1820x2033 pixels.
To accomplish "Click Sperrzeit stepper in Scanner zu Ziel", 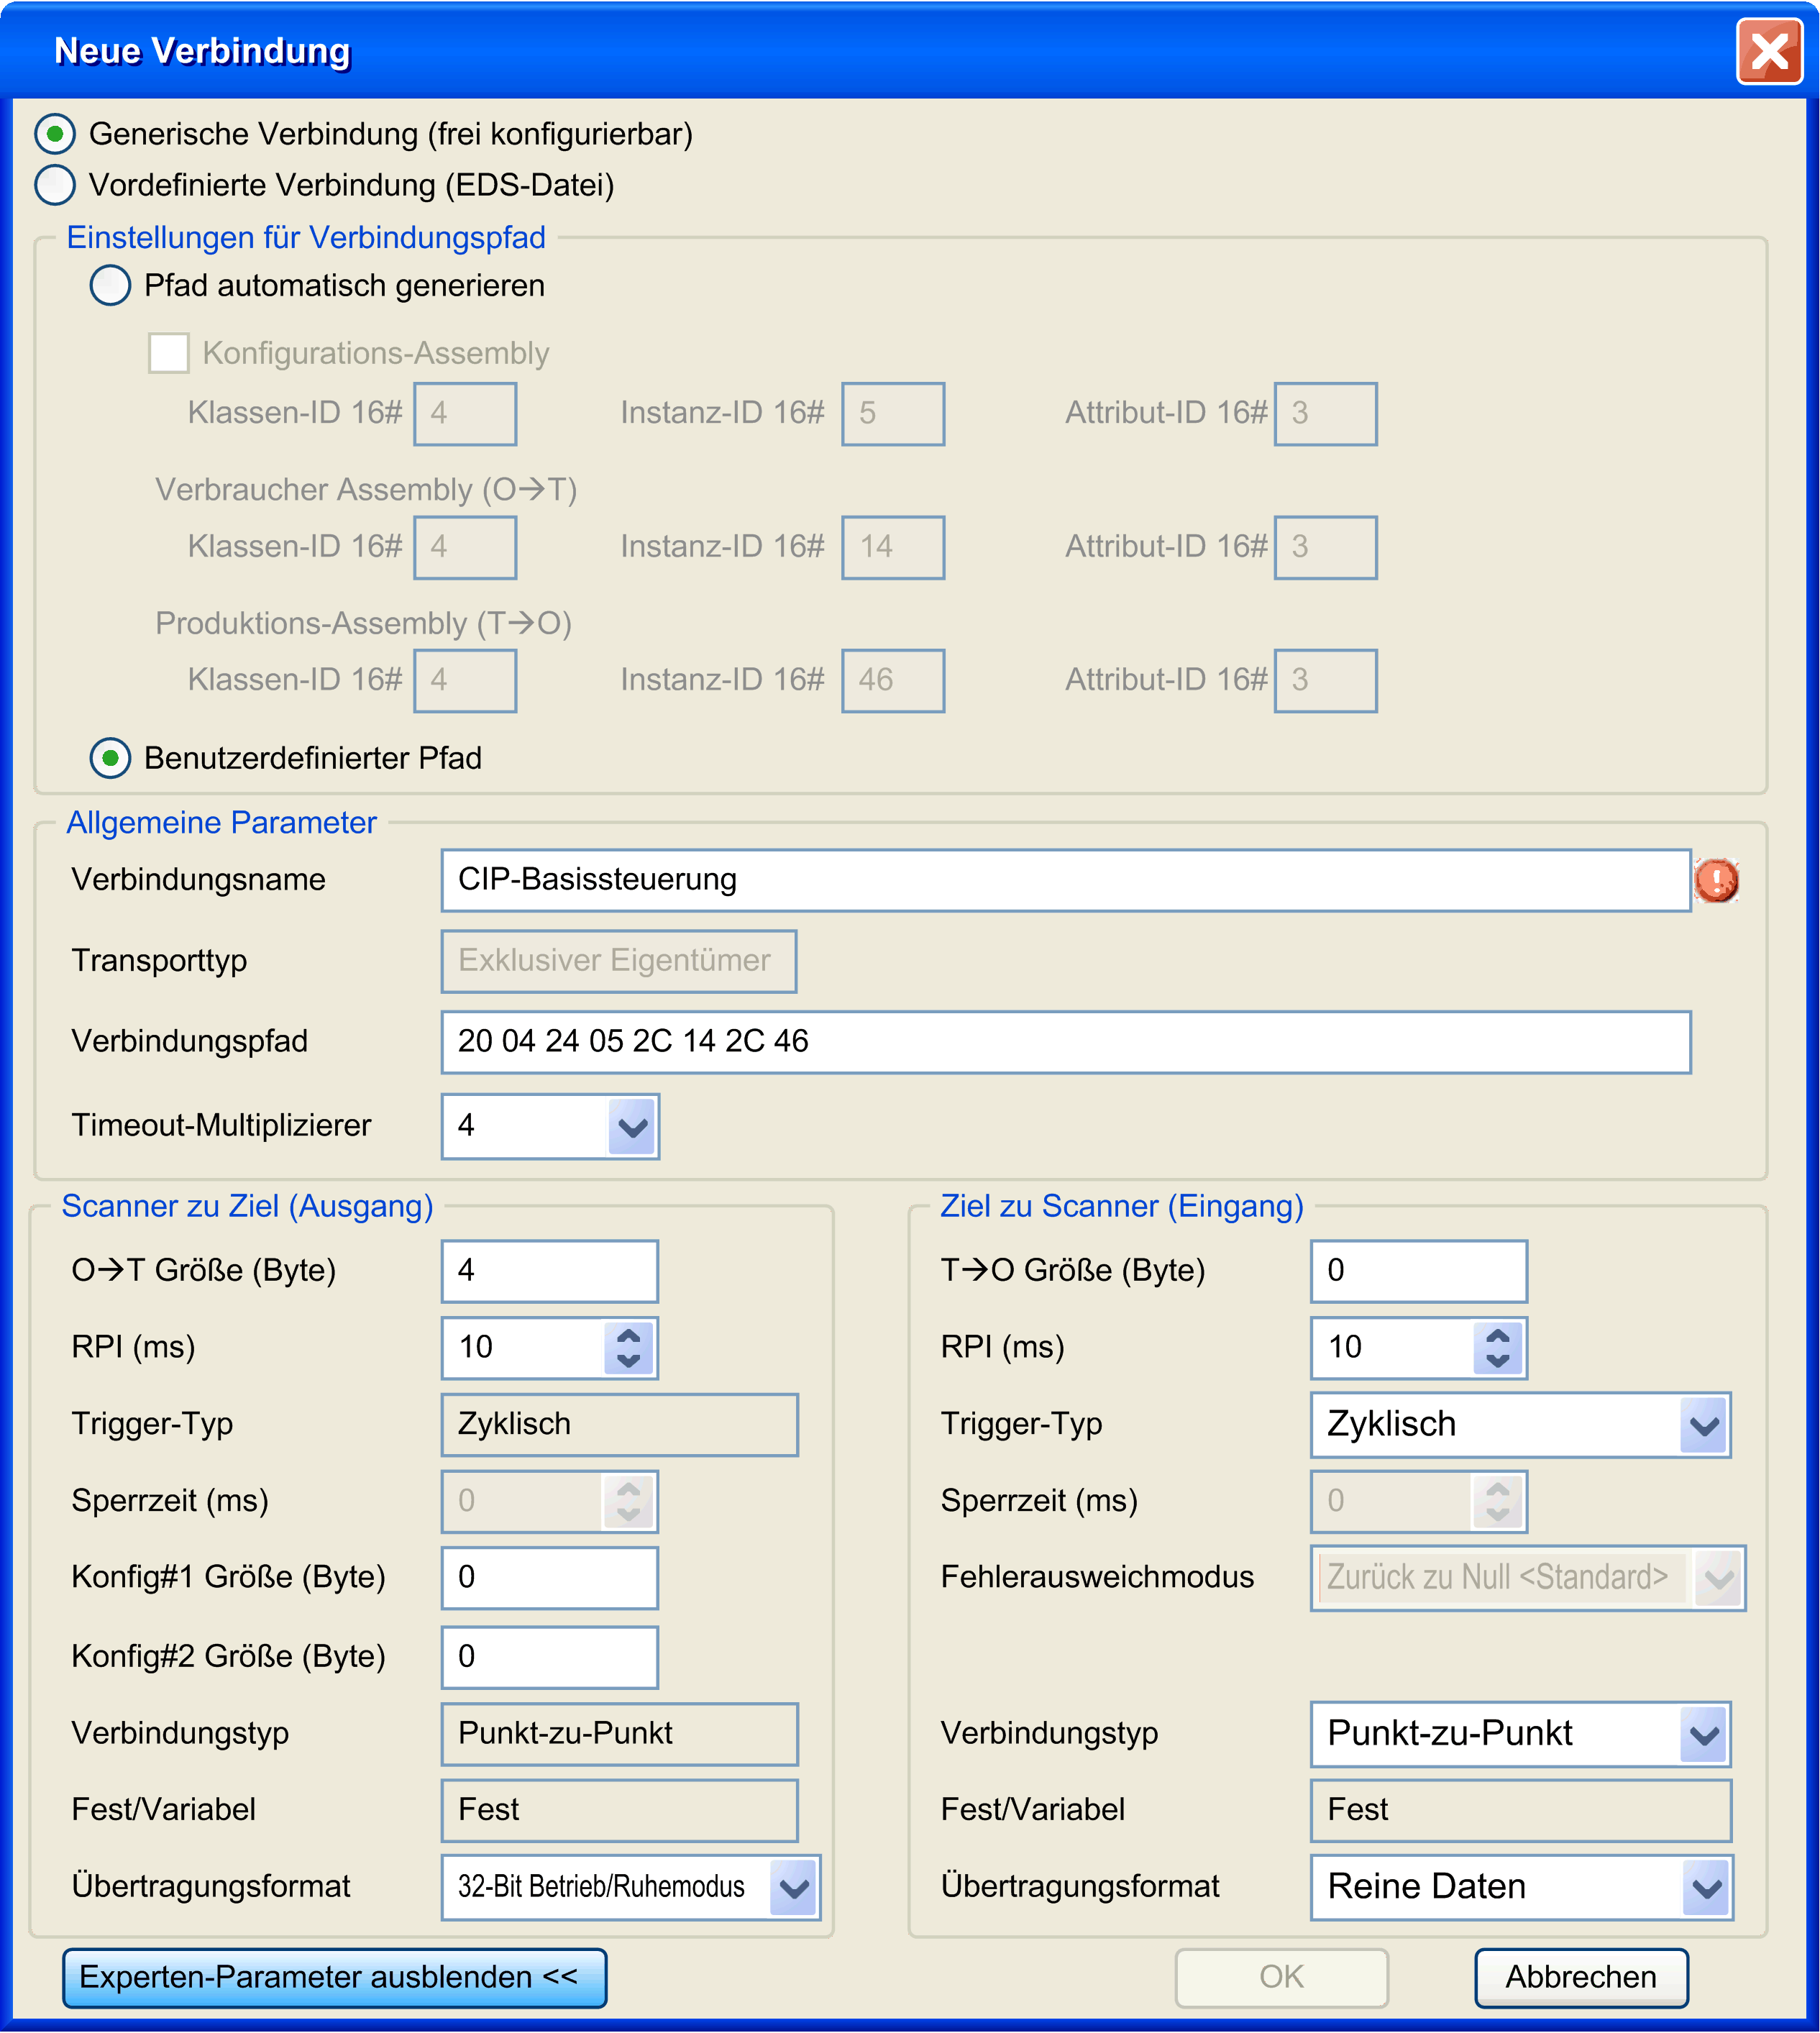I will click(x=628, y=1502).
